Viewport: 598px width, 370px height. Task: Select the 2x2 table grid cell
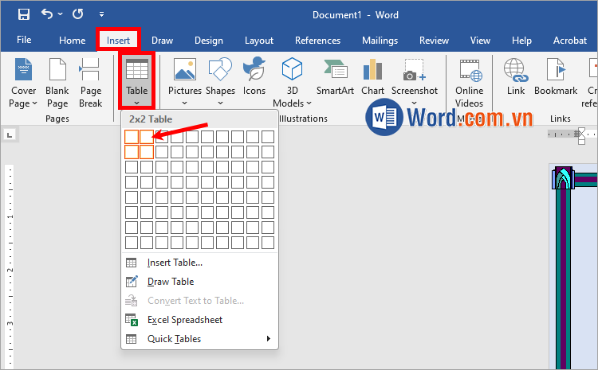click(147, 152)
